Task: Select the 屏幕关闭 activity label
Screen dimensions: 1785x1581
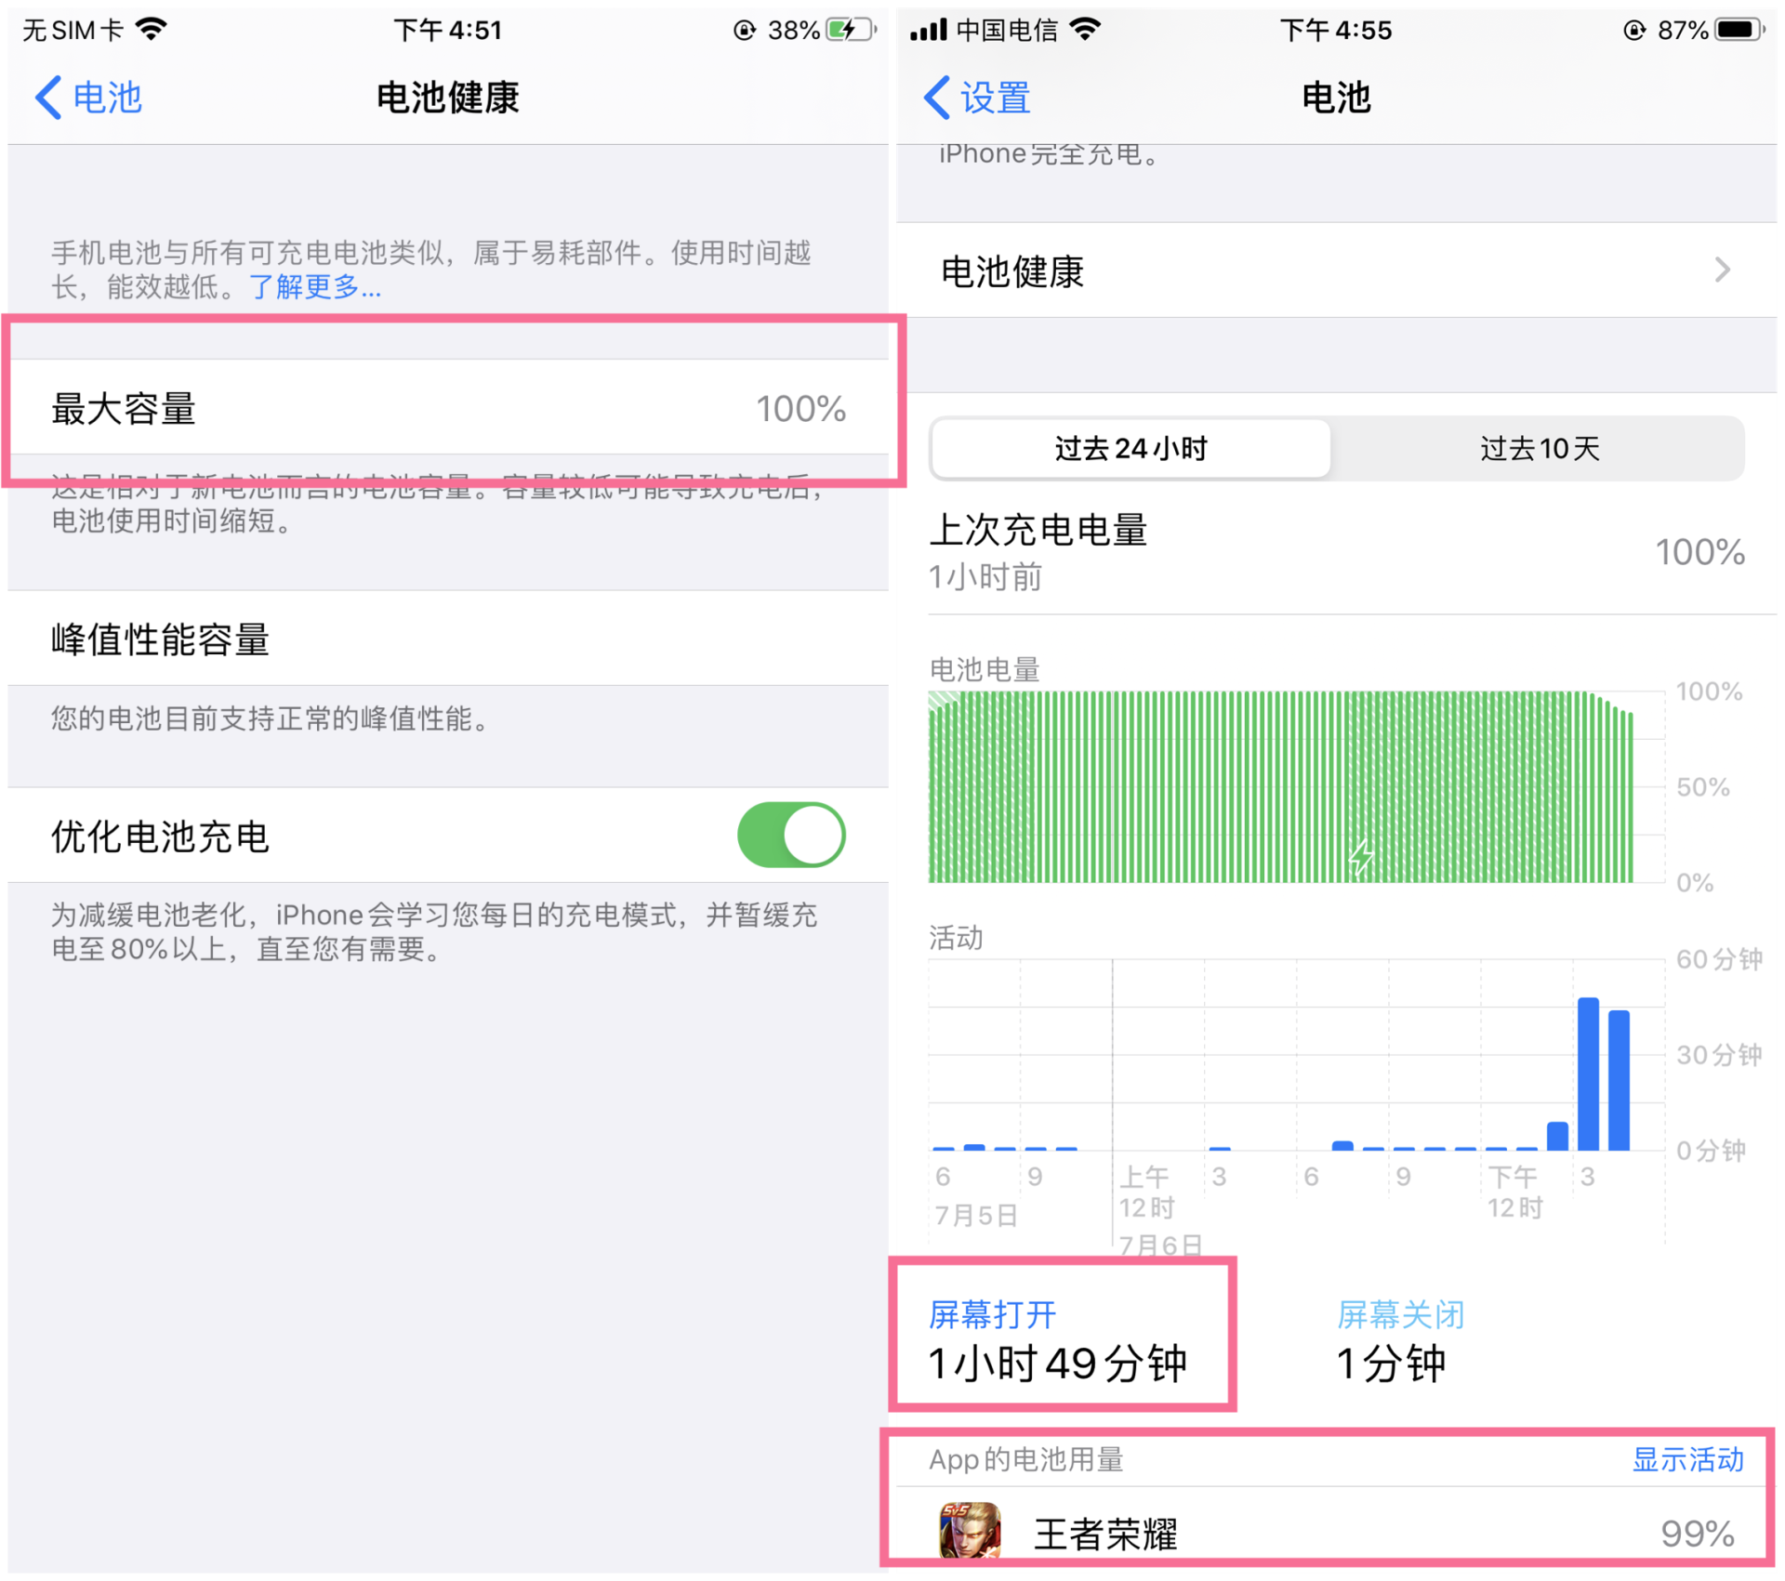Action: click(x=1399, y=1314)
